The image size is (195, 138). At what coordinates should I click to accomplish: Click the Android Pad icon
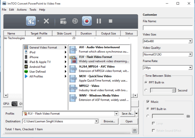(26, 67)
